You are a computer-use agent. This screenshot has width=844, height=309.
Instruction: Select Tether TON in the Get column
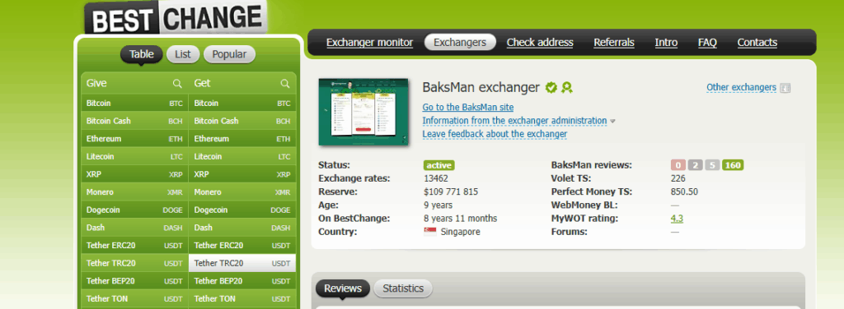[242, 298]
